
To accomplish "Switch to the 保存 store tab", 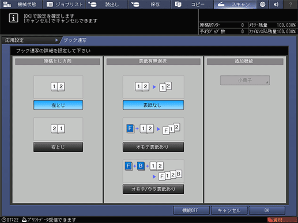I will [x=150, y=4].
